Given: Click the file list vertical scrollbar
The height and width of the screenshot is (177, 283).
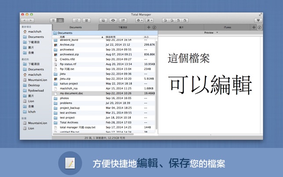Looking at the screenshot, I should 156,85.
